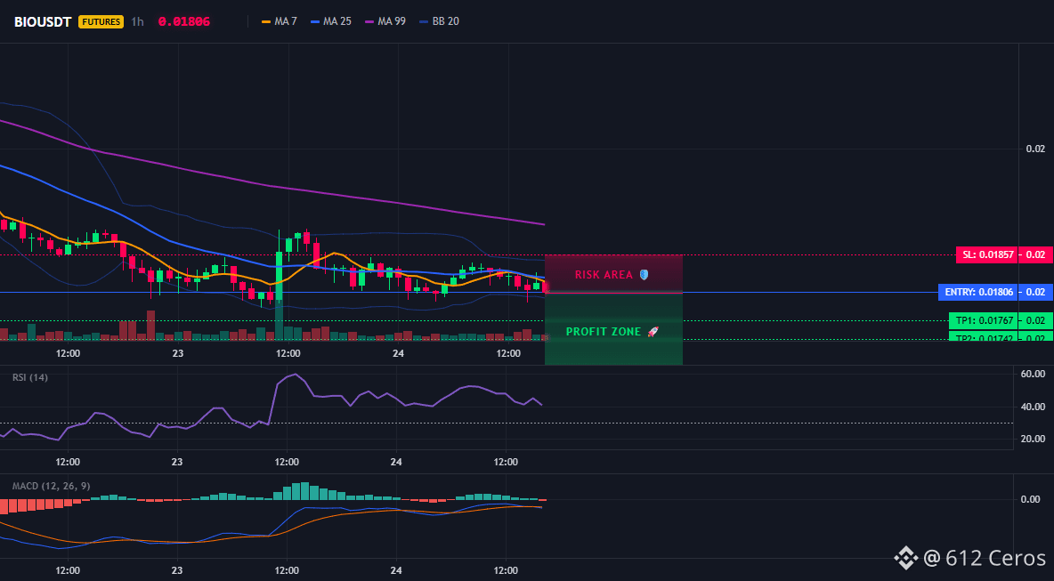Click the PROFIT ZONE rocket icon
Image resolution: width=1054 pixels, height=581 pixels.
pyautogui.click(x=653, y=332)
